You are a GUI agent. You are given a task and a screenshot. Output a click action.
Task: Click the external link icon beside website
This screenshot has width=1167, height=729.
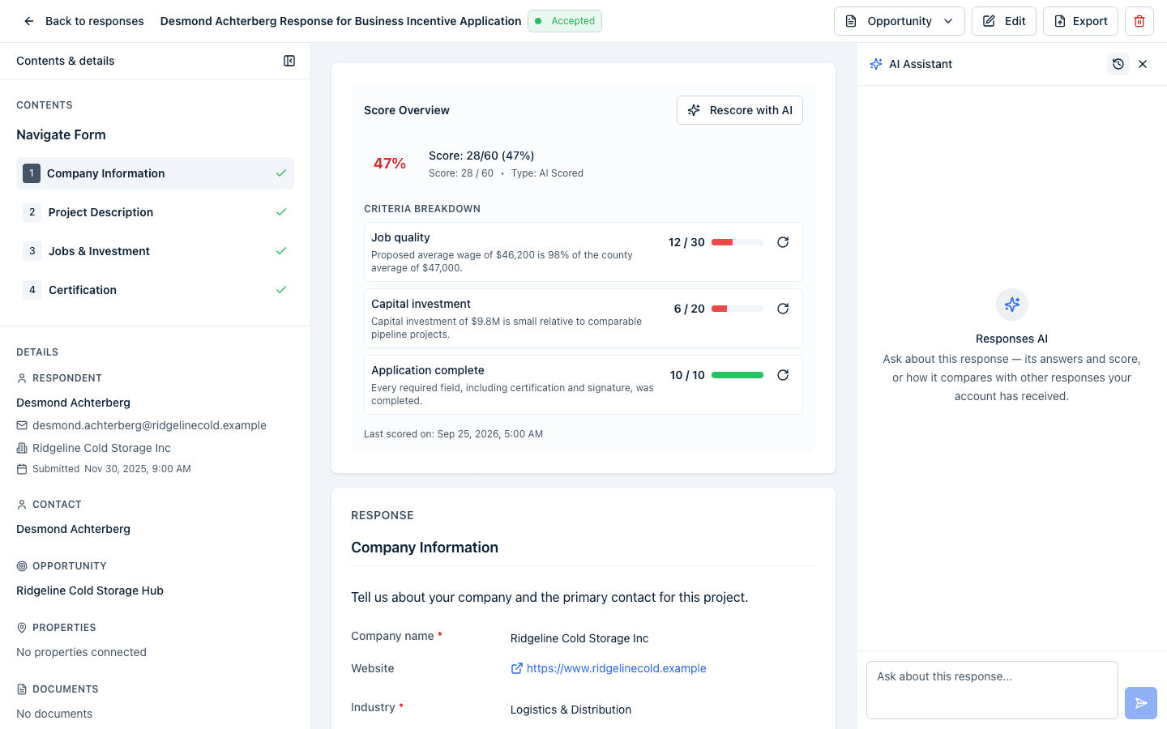point(516,668)
